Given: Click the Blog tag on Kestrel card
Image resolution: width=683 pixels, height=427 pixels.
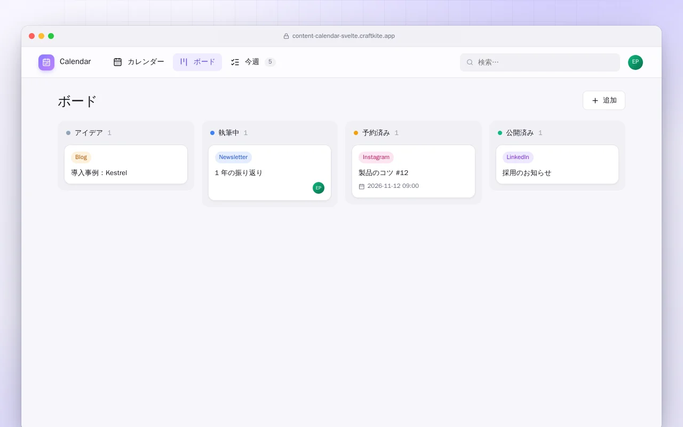Looking at the screenshot, I should coord(81,157).
